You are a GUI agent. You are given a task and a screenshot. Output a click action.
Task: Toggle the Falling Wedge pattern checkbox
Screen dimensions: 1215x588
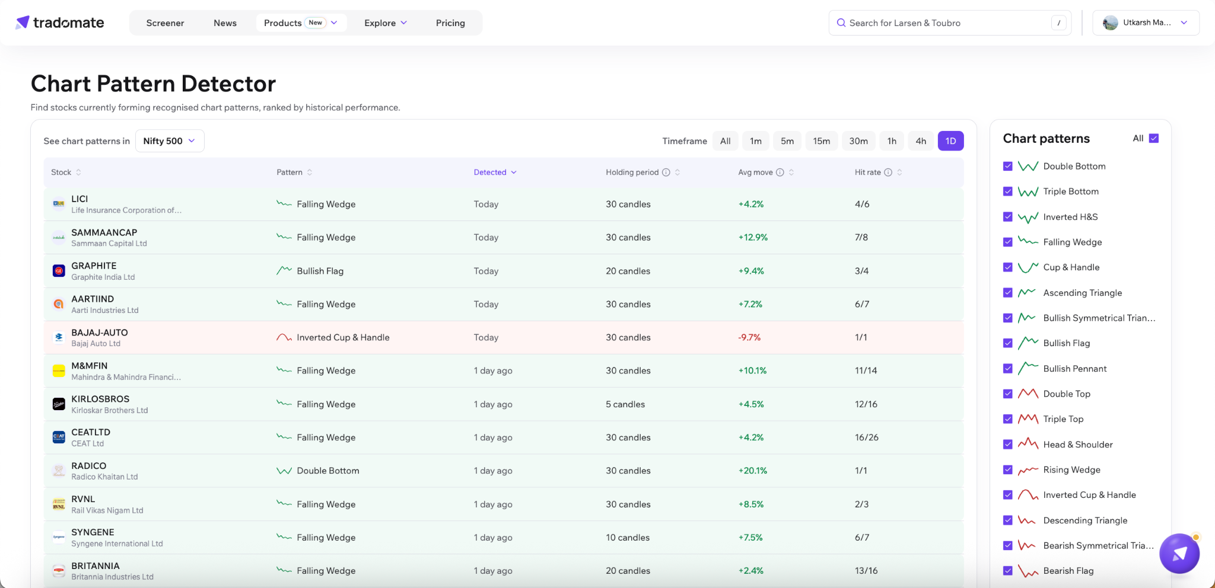(1007, 242)
